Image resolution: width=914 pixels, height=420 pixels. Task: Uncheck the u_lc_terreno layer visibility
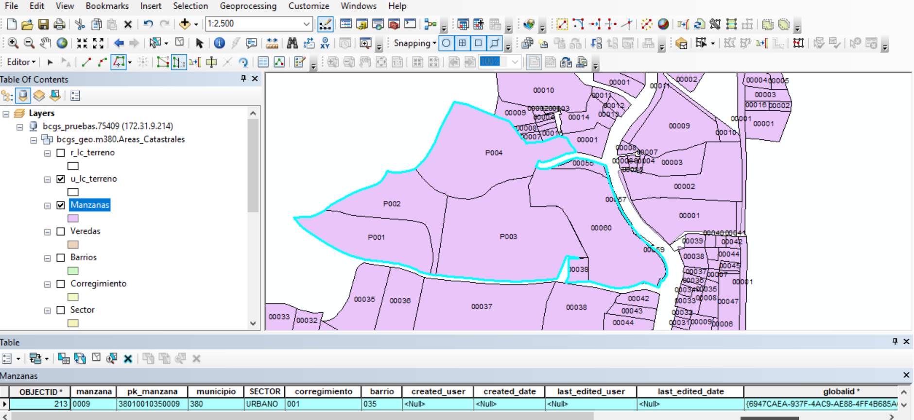coord(61,179)
